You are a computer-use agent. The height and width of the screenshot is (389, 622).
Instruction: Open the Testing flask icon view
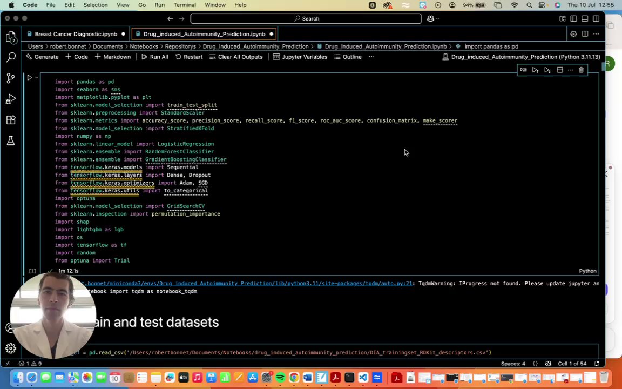pos(11,141)
